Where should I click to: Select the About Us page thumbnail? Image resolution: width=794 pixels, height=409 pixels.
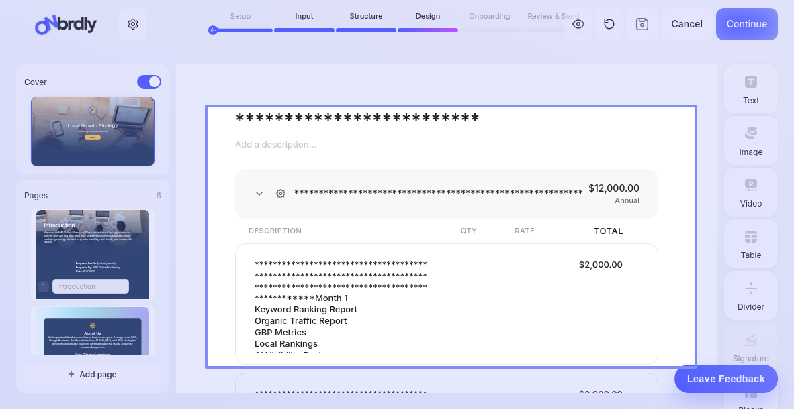[x=93, y=331]
